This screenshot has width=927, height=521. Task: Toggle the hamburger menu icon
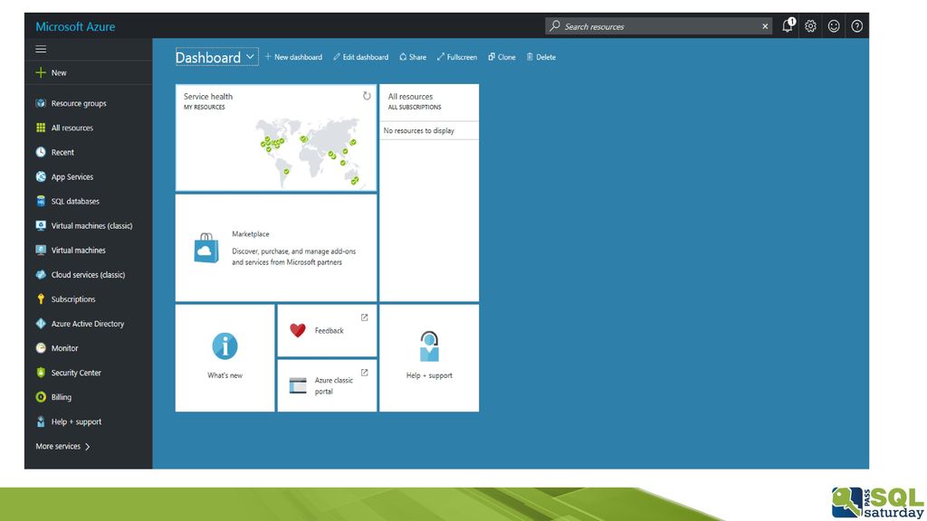pos(41,49)
